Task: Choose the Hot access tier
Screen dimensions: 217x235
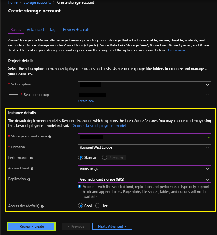Action: tap(98, 206)
